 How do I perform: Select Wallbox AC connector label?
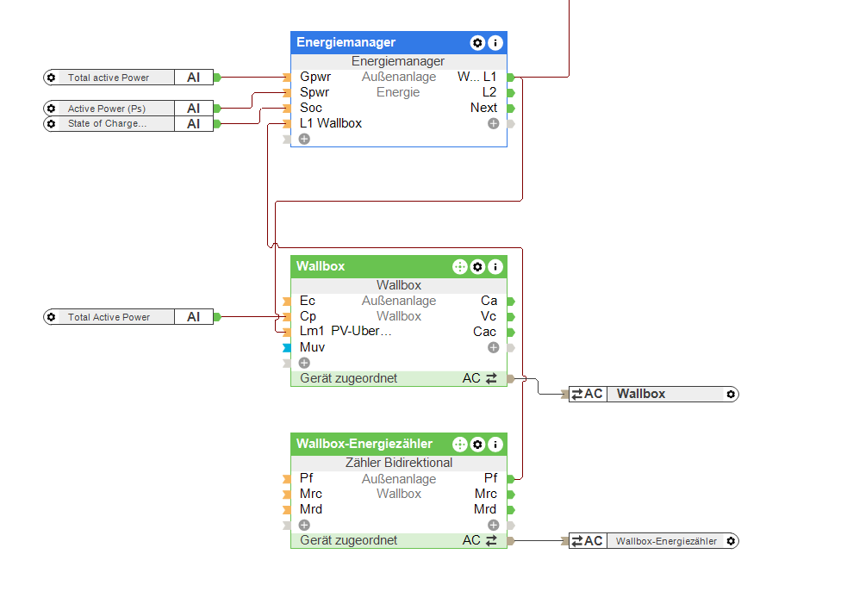641,394
